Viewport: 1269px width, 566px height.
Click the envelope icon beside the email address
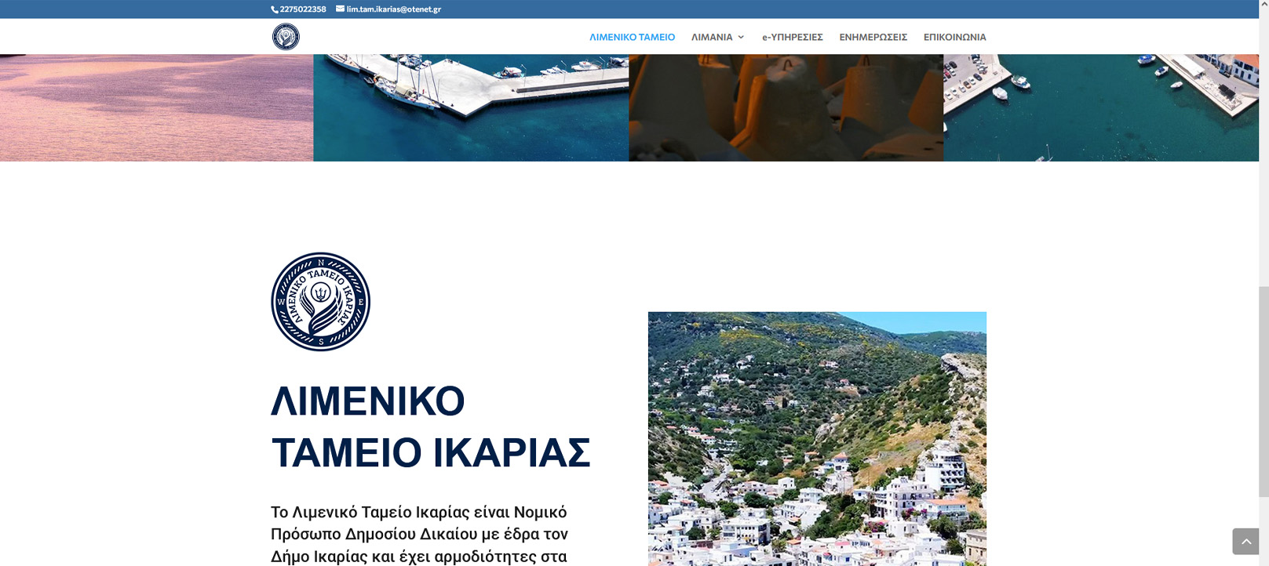coord(340,9)
